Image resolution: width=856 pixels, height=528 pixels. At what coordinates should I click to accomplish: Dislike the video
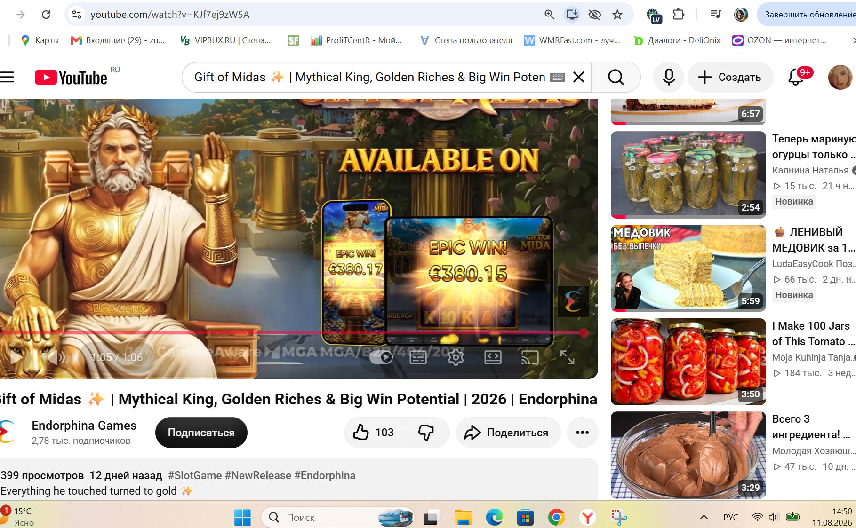point(426,433)
